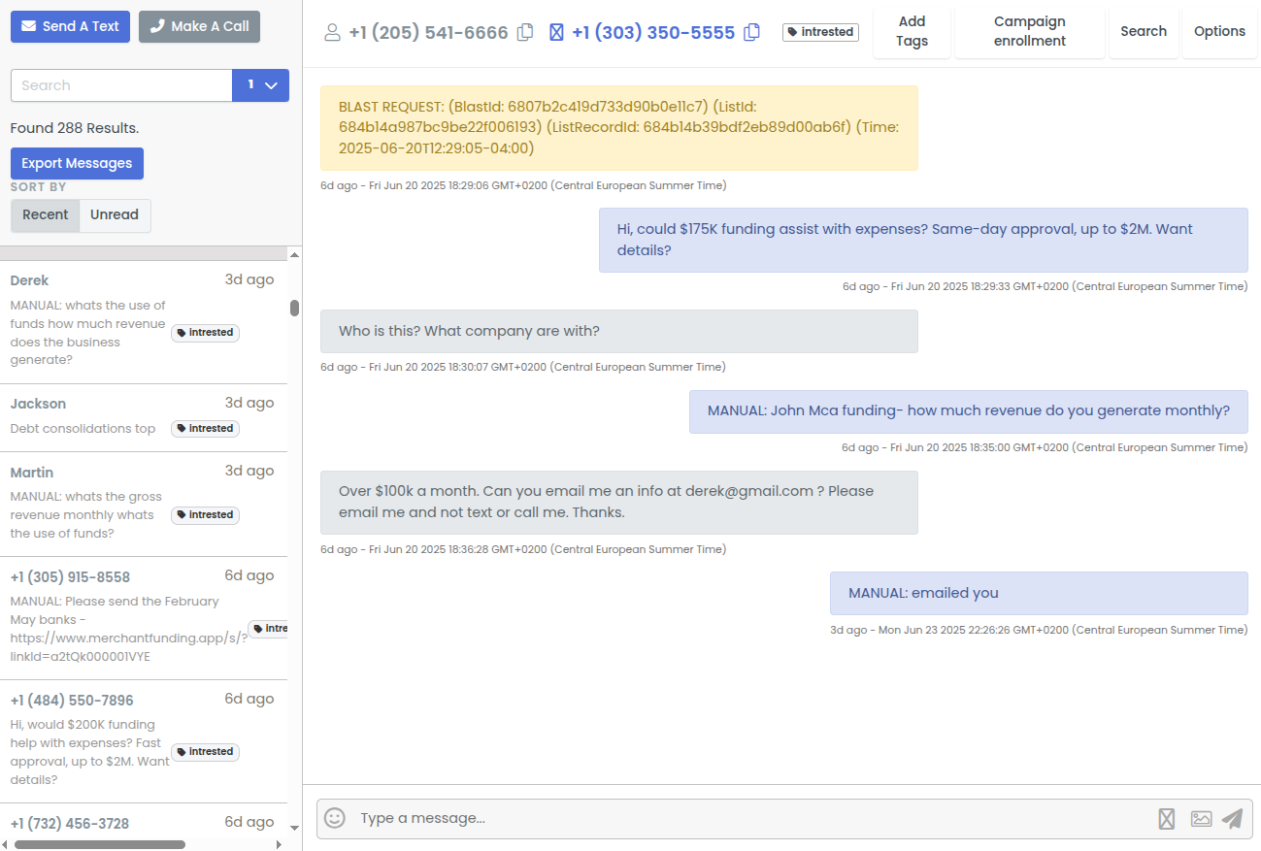1261x851 pixels.
Task: Send the message with the paper plane icon
Action: (x=1232, y=818)
